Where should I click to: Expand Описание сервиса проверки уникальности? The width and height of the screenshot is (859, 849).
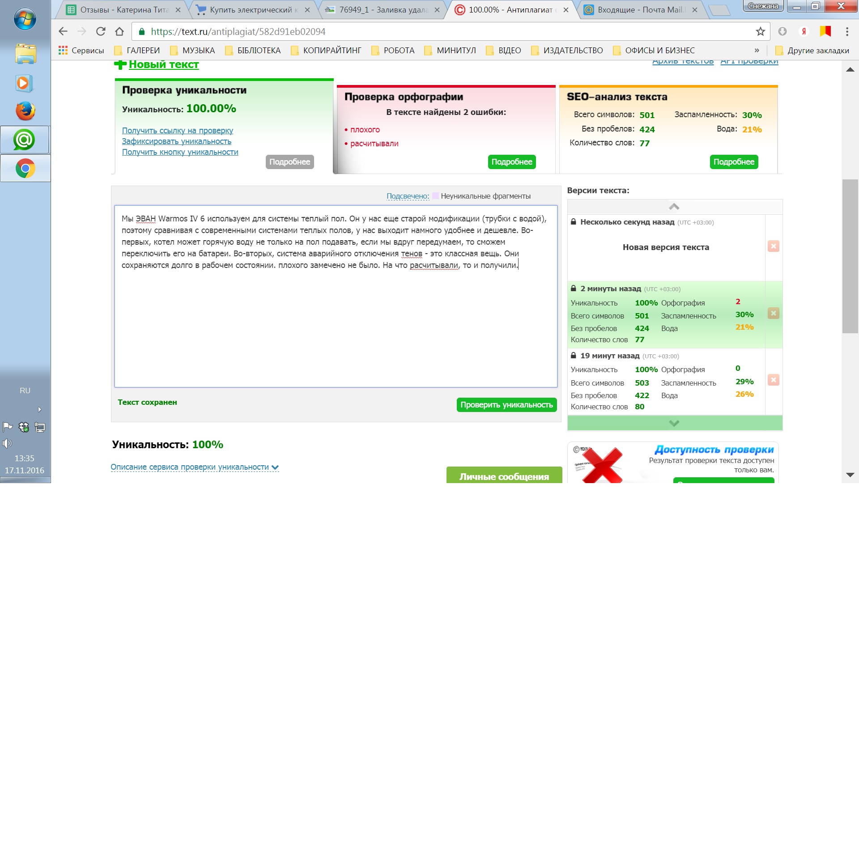tap(194, 467)
